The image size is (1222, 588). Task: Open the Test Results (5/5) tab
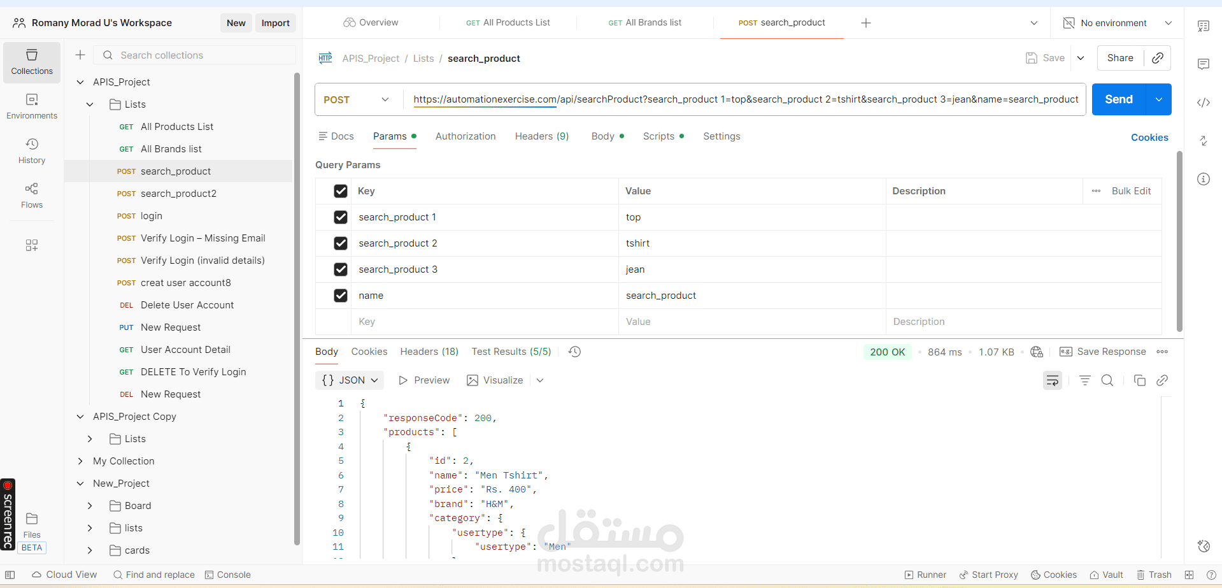511,352
